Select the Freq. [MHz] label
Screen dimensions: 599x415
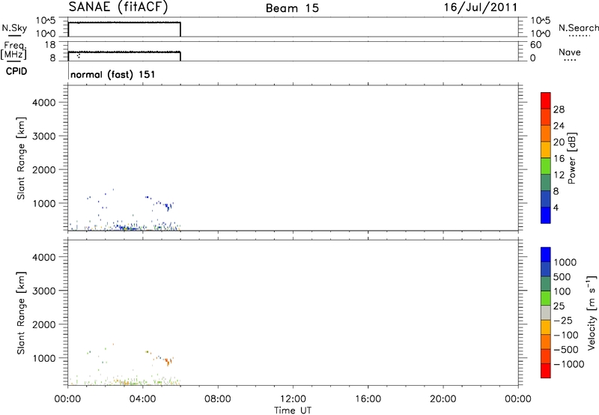(14, 51)
